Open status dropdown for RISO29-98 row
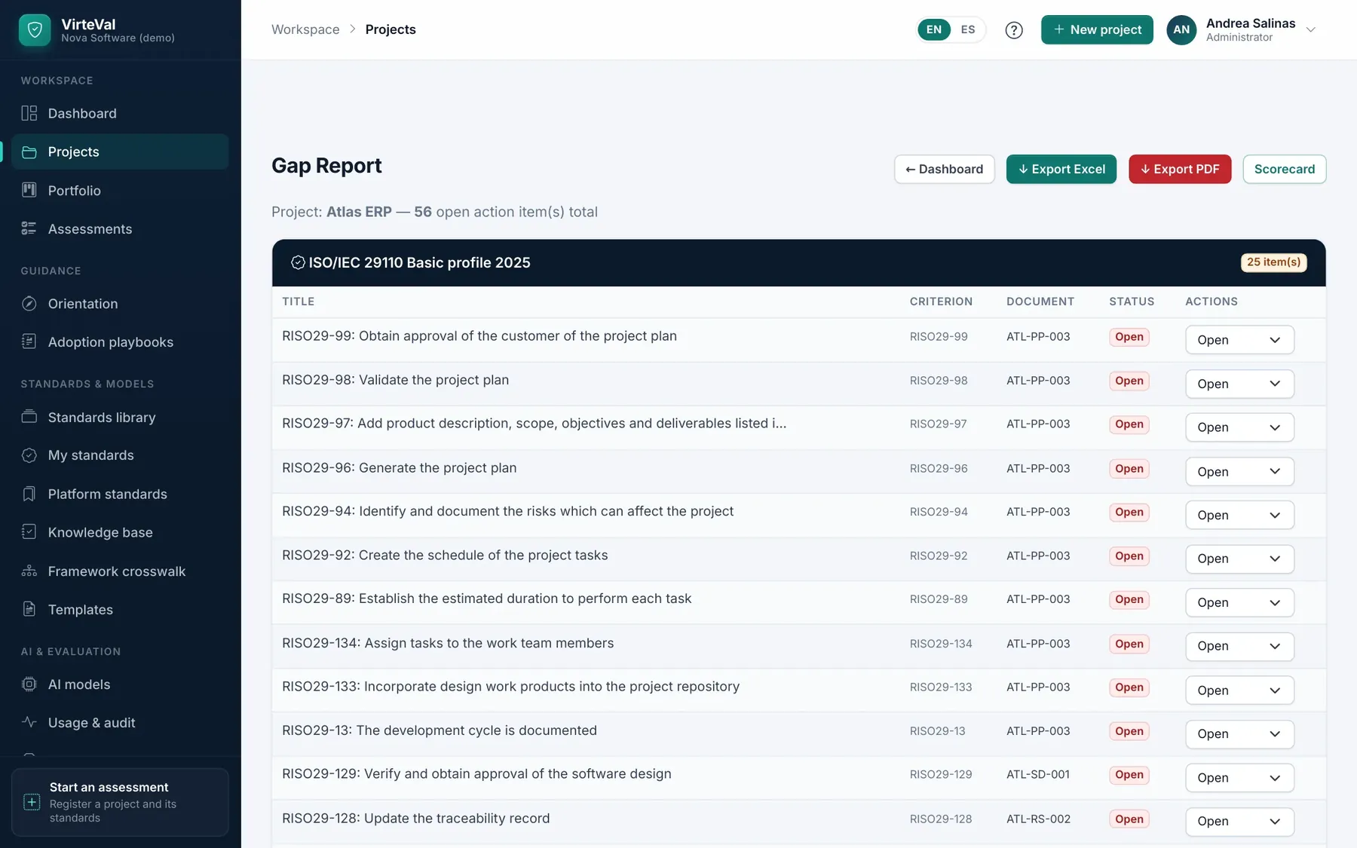1357x848 pixels. click(x=1239, y=384)
